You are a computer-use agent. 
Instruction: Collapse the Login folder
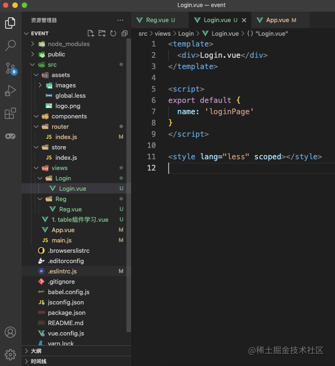coord(76,178)
